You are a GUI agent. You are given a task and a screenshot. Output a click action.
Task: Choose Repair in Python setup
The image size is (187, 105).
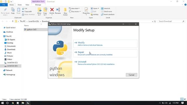pyautogui.click(x=105, y=53)
